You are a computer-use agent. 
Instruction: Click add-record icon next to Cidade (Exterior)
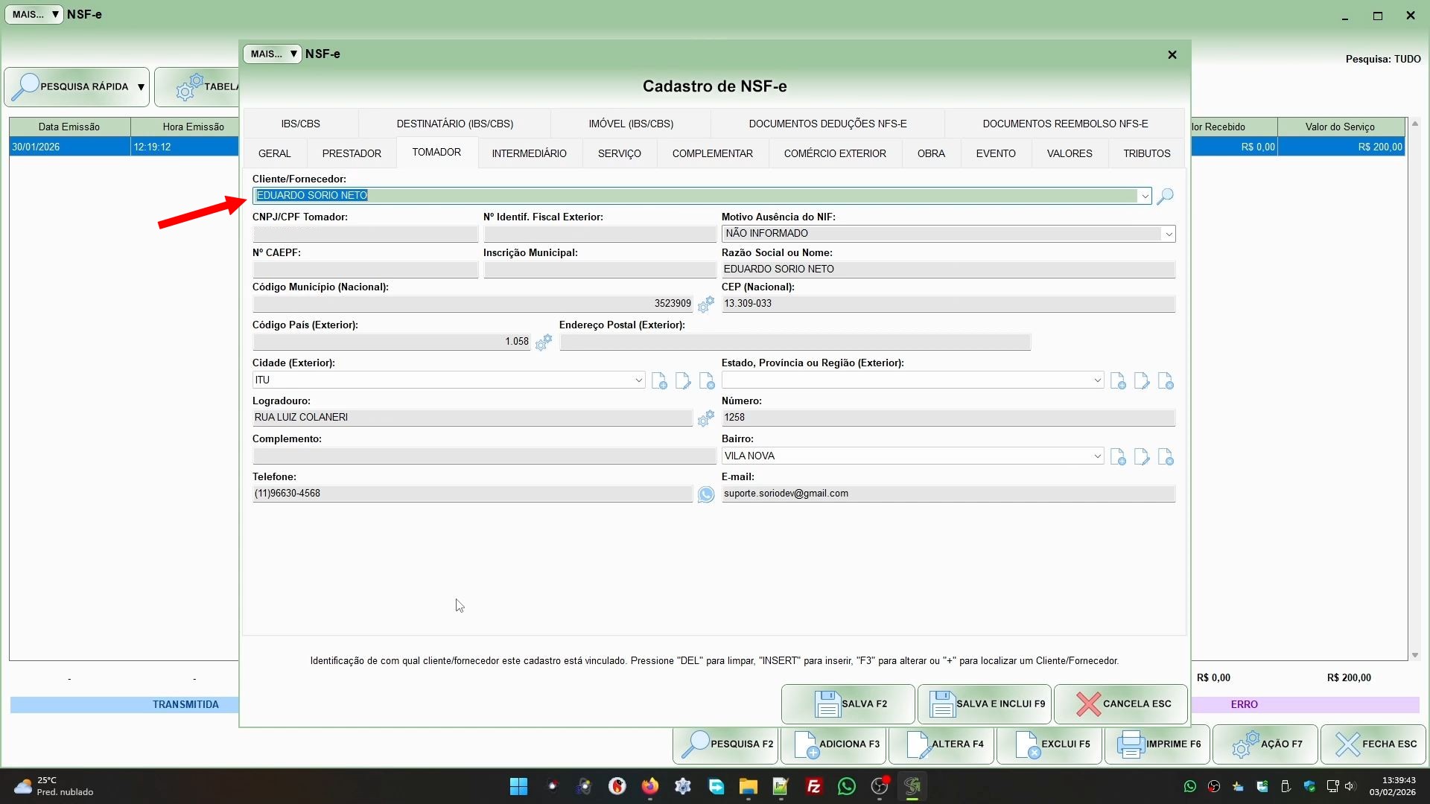(x=659, y=381)
